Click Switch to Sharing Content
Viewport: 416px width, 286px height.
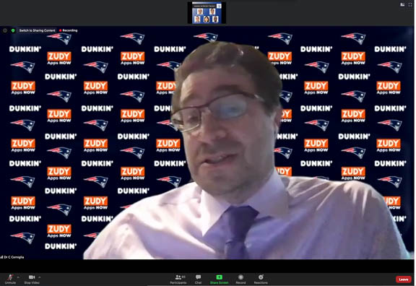37,30
